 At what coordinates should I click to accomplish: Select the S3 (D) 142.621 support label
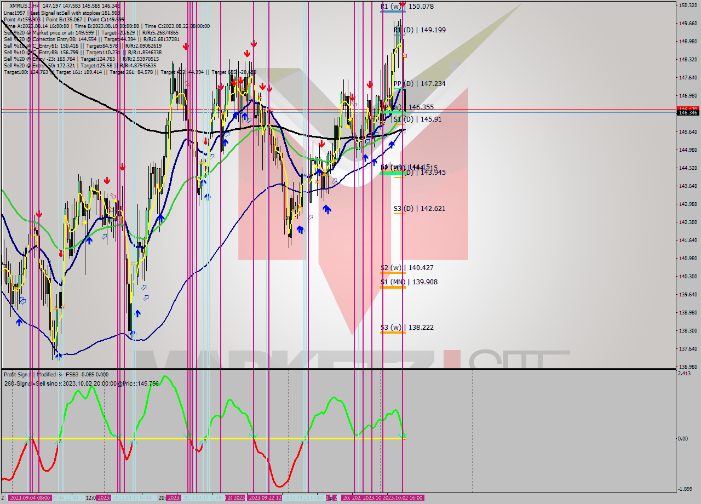[x=419, y=208]
